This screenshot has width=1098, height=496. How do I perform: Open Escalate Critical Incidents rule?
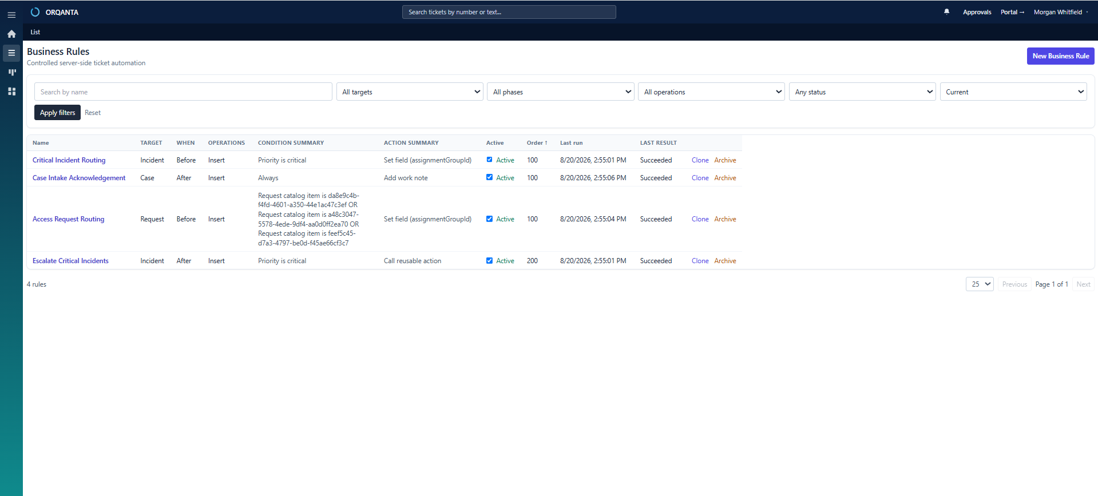70,261
